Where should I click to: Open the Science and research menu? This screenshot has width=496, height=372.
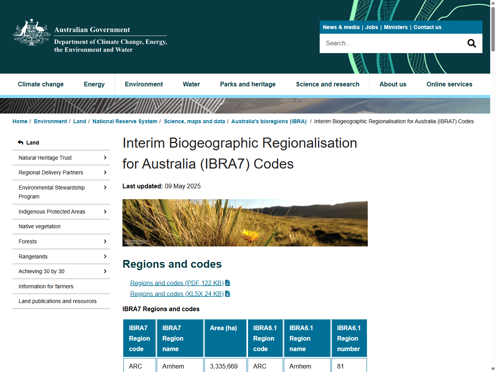327,84
